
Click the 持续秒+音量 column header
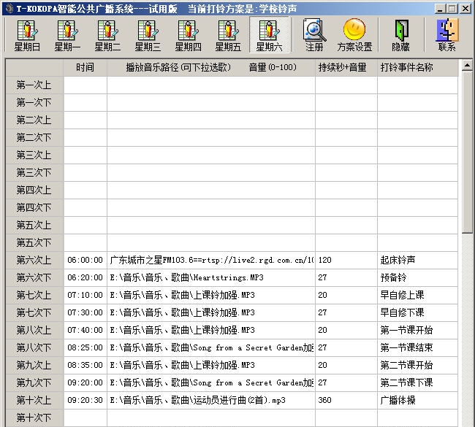(346, 67)
